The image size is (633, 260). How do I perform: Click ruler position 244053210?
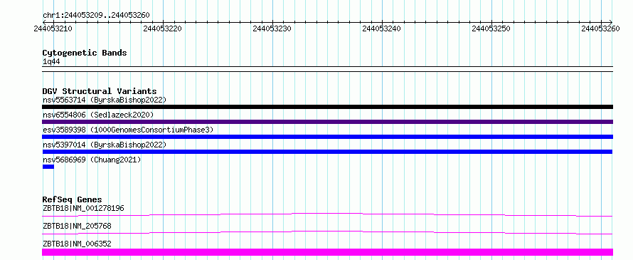click(53, 28)
